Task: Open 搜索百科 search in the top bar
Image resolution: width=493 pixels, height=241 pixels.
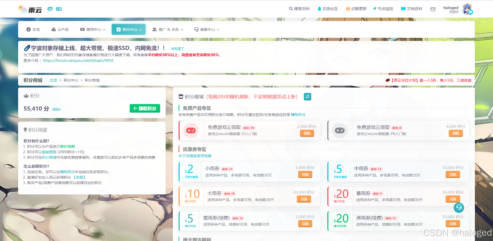Action: tap(299, 9)
